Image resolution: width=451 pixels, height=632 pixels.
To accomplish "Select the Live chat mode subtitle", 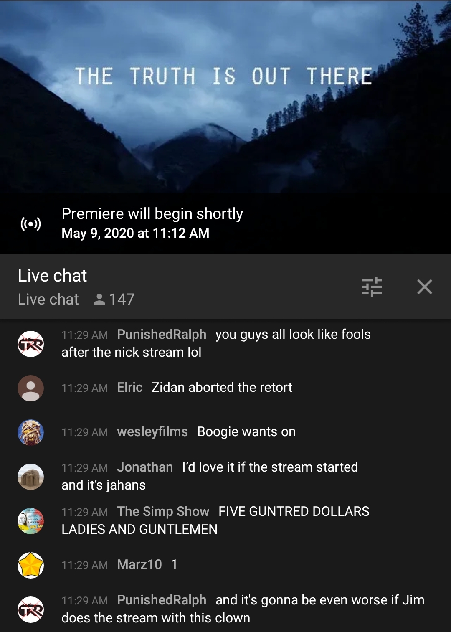I will click(x=48, y=299).
